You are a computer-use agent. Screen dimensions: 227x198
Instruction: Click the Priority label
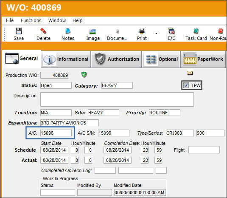(136, 113)
